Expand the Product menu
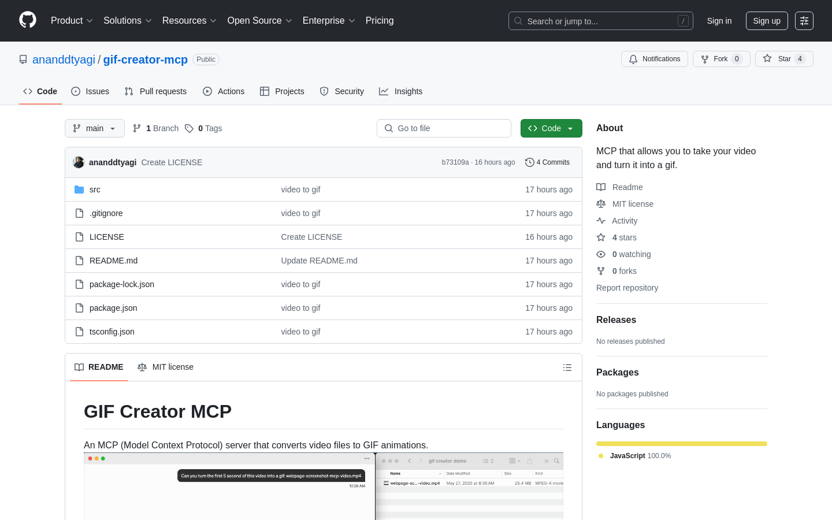The image size is (832, 520). tap(72, 21)
